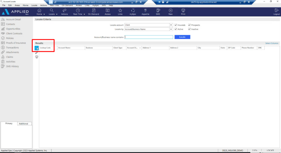This screenshot has width=281, height=153.
Task: Toggle the Prospects checkbox
Action: pyautogui.click(x=189, y=25)
